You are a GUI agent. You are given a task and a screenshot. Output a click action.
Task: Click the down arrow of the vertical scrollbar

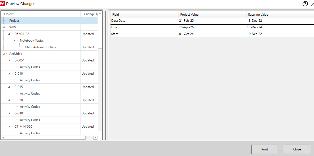[100, 133]
